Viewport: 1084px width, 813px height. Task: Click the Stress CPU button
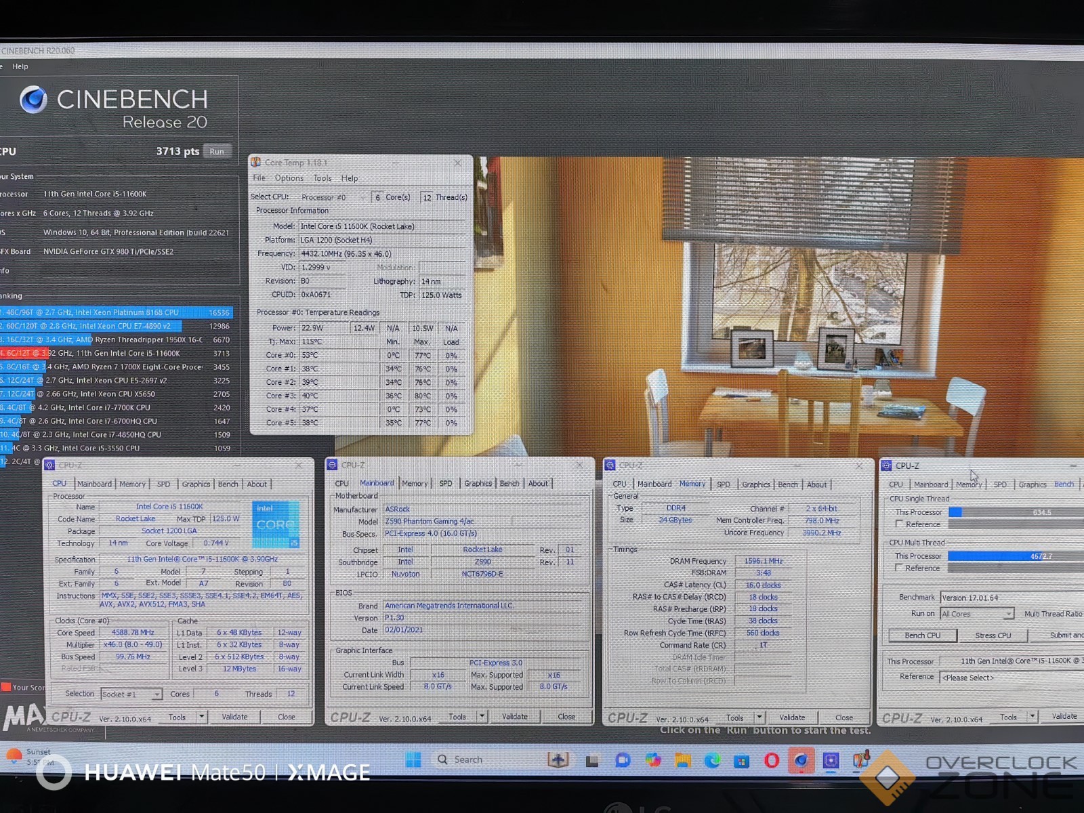pos(993,635)
